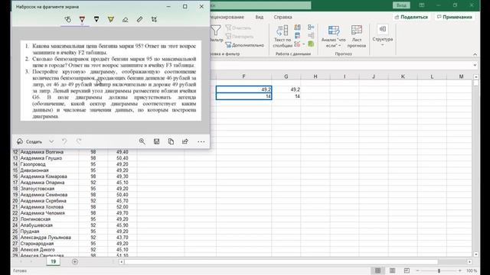Viewport: 490px width, 275px height.
Task: Select the black pencil tool
Action: click(x=96, y=19)
